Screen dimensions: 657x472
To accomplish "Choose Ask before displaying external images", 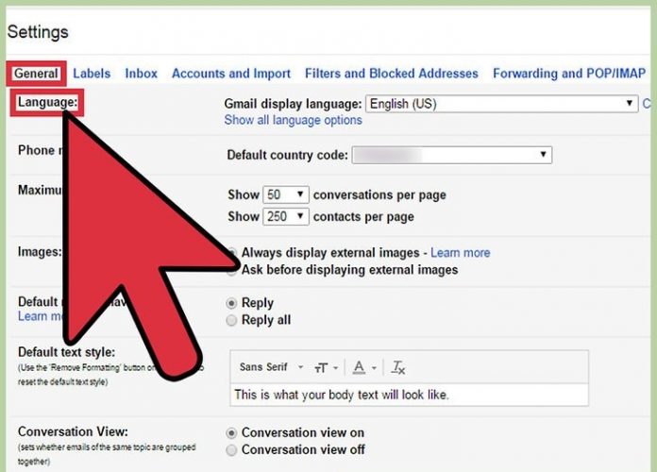I will pos(233,270).
